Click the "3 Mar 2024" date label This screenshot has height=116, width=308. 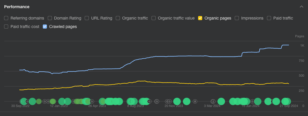212,106
